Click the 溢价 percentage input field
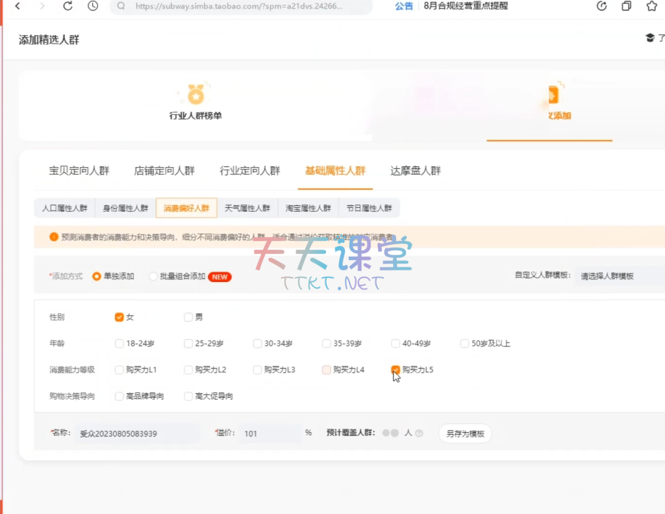Screen dimensions: 665x514 point(270,433)
